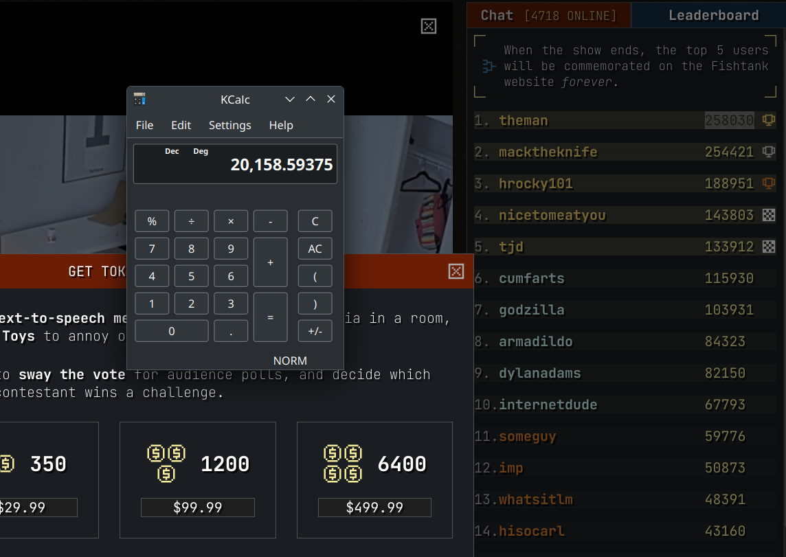
Task: Select internetdude leaderboard entry
Action: (625, 405)
